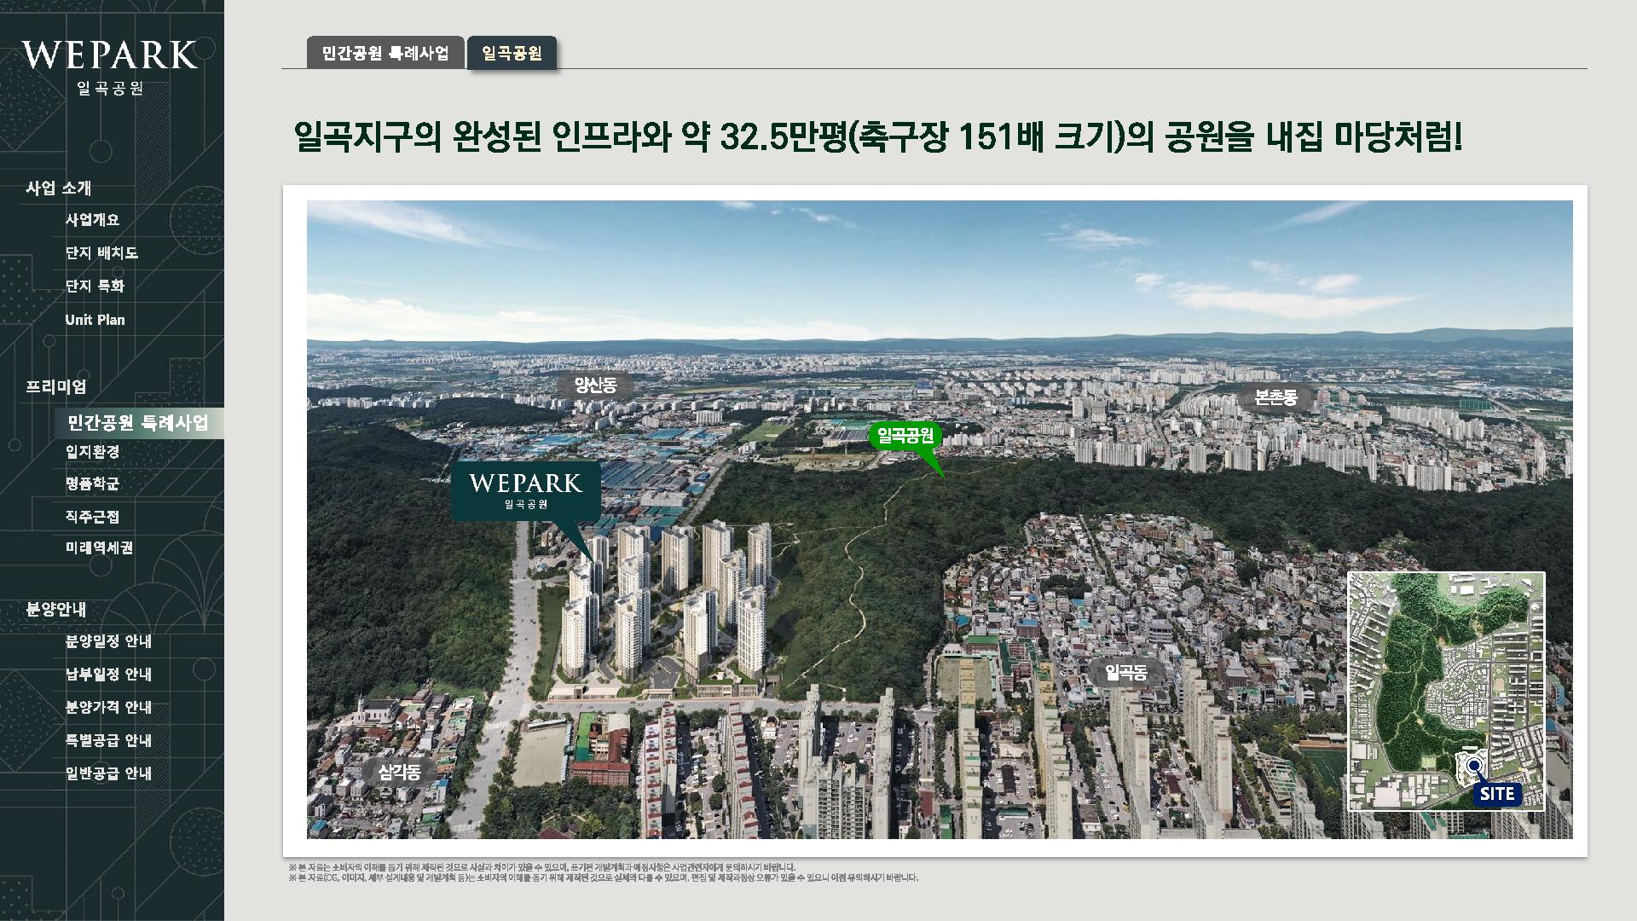Click the headline about 32.5만평 park
This screenshot has width=1637, height=921.
click(876, 137)
